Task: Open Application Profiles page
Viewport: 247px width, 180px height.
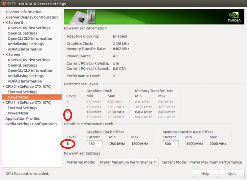Action: click(x=22, y=119)
